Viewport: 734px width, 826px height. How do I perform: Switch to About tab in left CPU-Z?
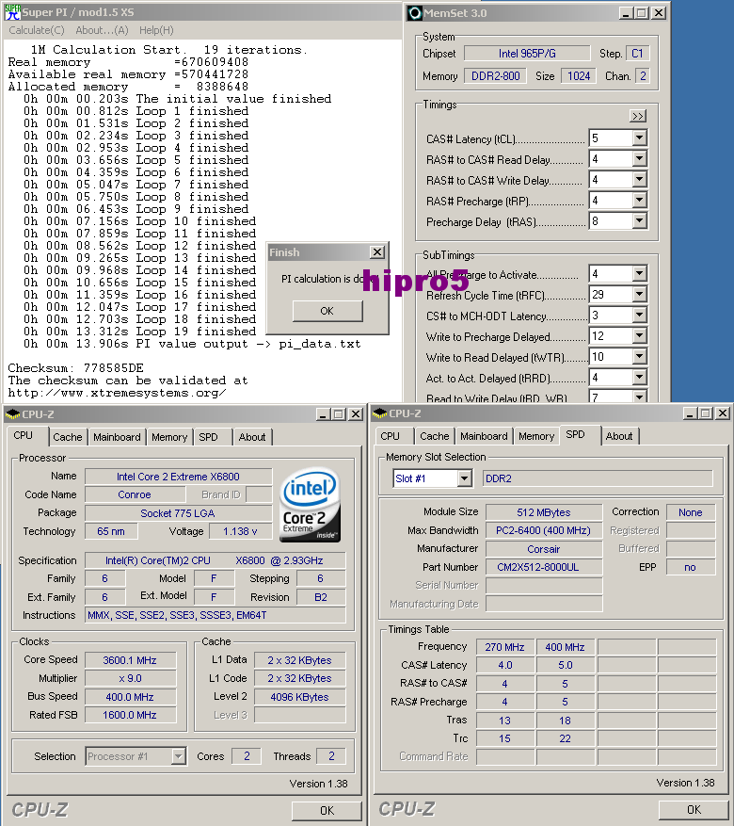click(252, 437)
